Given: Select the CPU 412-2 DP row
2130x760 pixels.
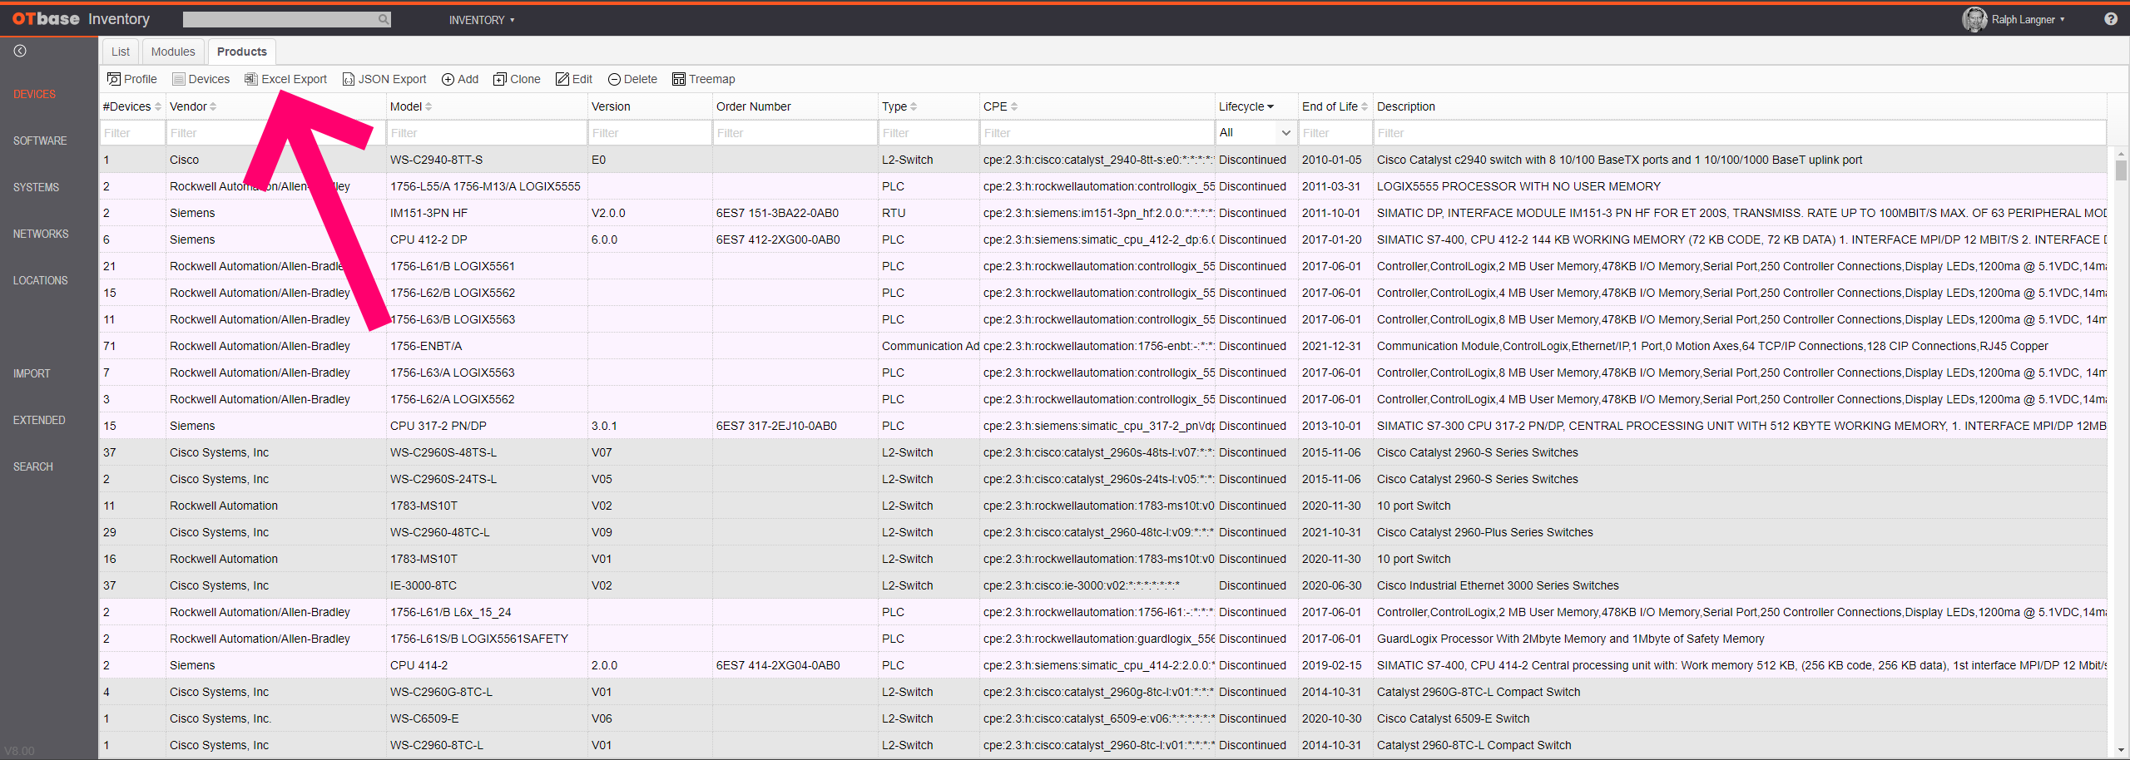Looking at the screenshot, I should 1102,239.
